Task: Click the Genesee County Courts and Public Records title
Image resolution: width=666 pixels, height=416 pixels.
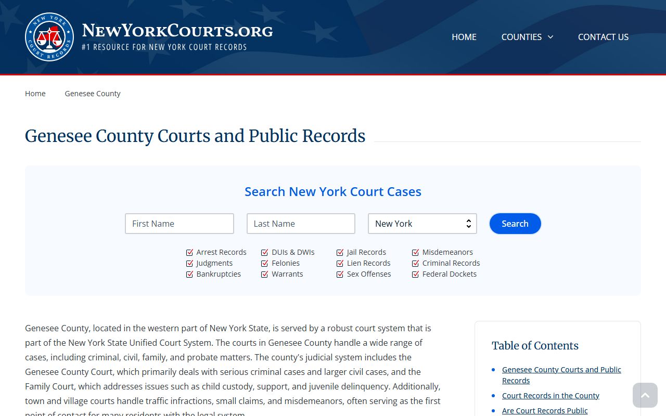Action: coord(195,136)
